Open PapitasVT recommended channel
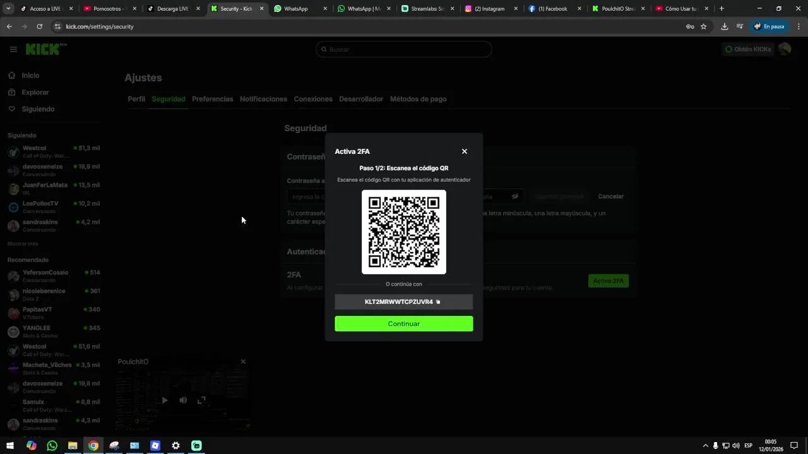This screenshot has height=454, width=808. click(54, 313)
